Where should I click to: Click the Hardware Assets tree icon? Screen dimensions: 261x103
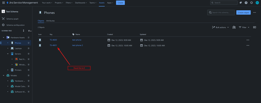[8, 38]
